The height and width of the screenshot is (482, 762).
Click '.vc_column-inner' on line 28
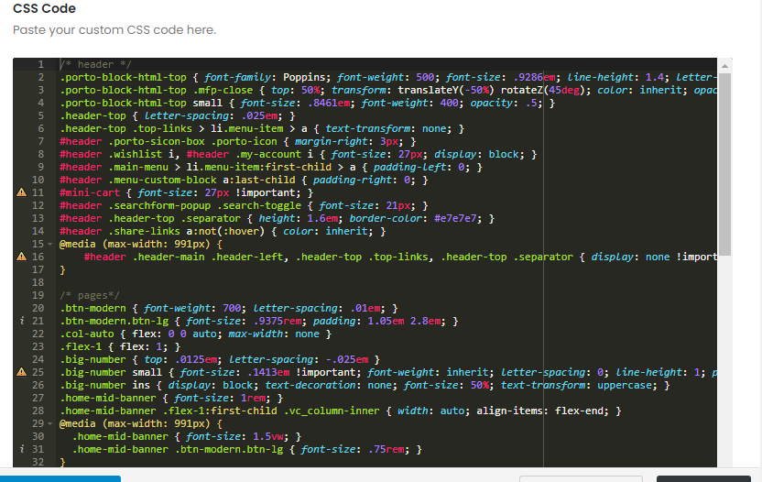tap(332, 411)
